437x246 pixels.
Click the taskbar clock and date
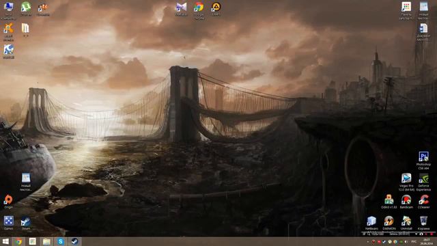click(426, 241)
